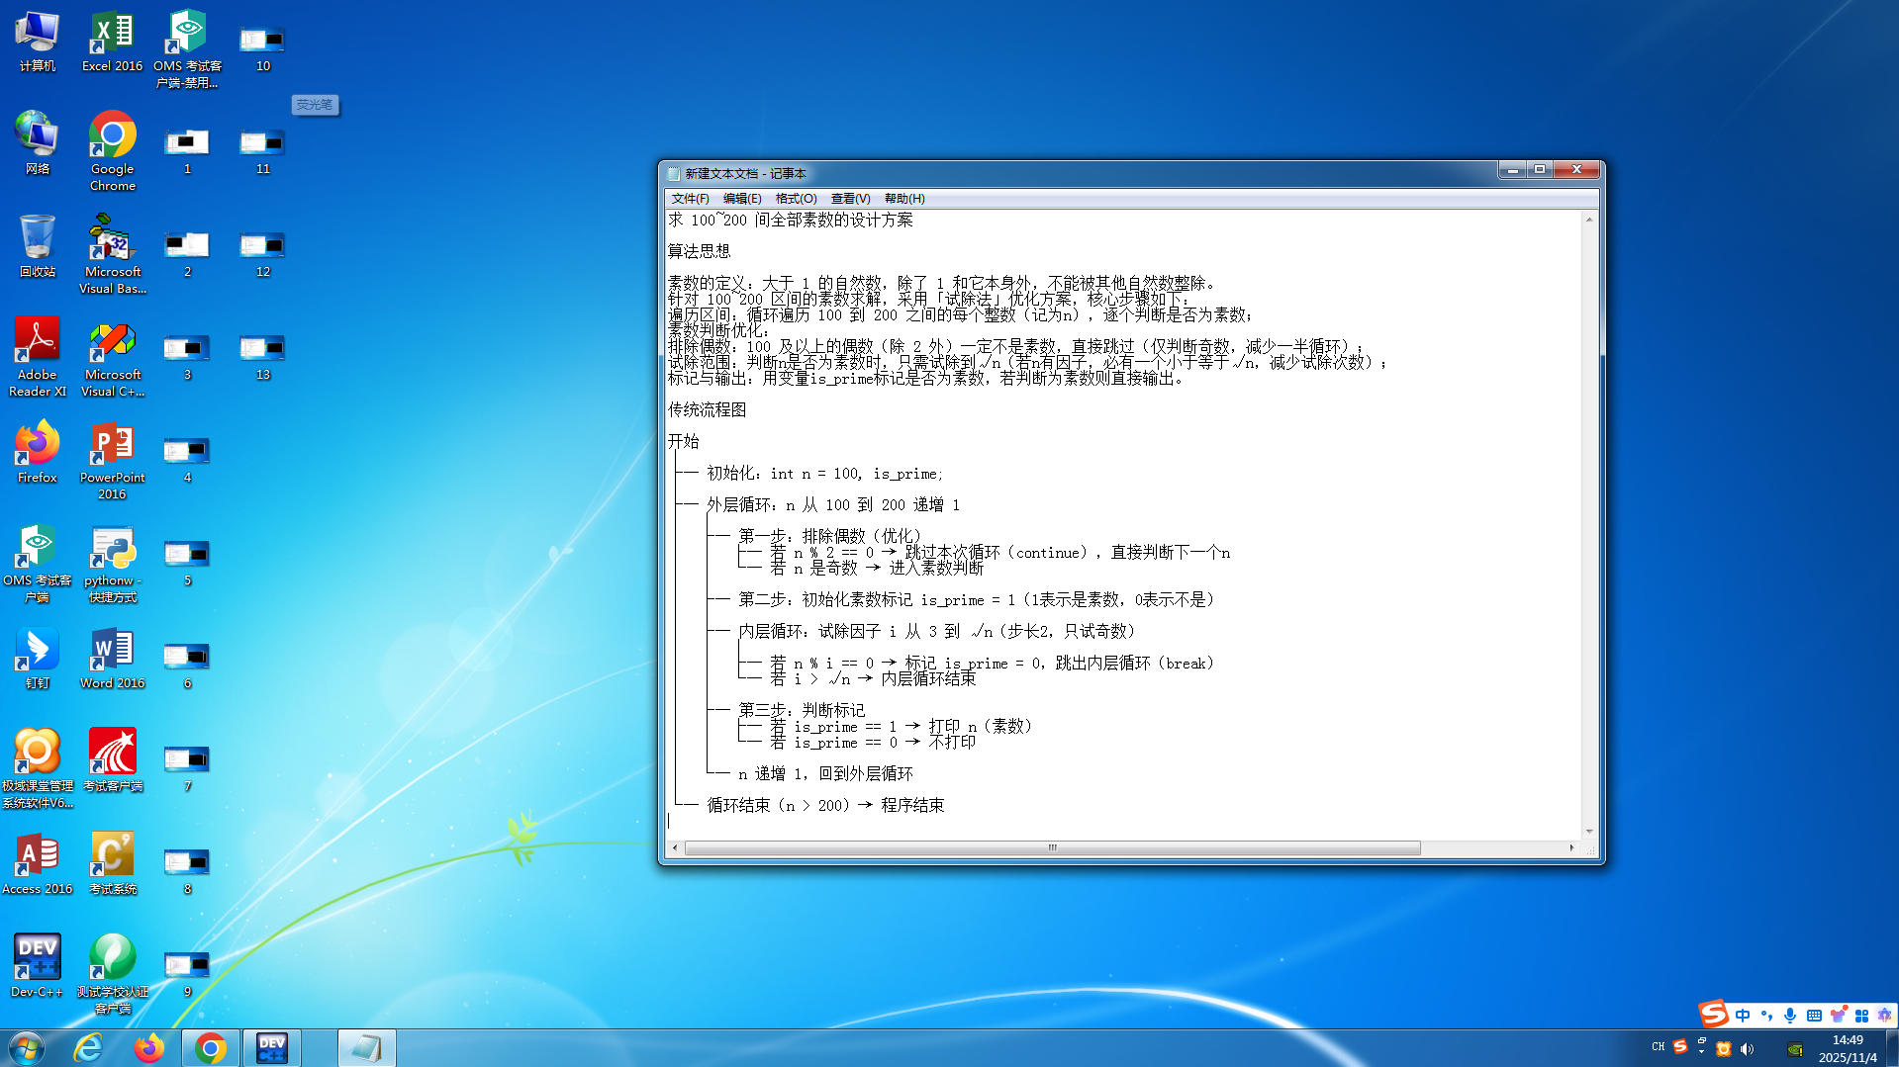Image resolution: width=1899 pixels, height=1067 pixels.
Task: Open the 计算机 desktop icon
Action: (x=38, y=42)
